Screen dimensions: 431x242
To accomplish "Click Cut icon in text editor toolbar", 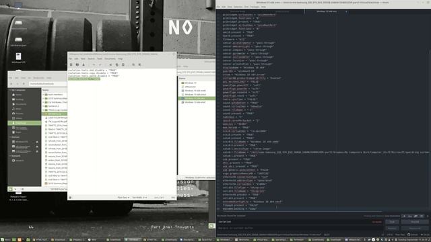I will point(110,65).
